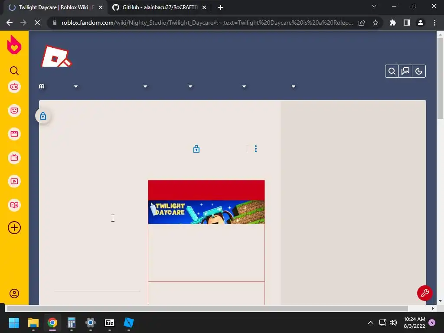The width and height of the screenshot is (444, 333).
Task: Click the wiki search magnifier button
Action: tap(392, 71)
